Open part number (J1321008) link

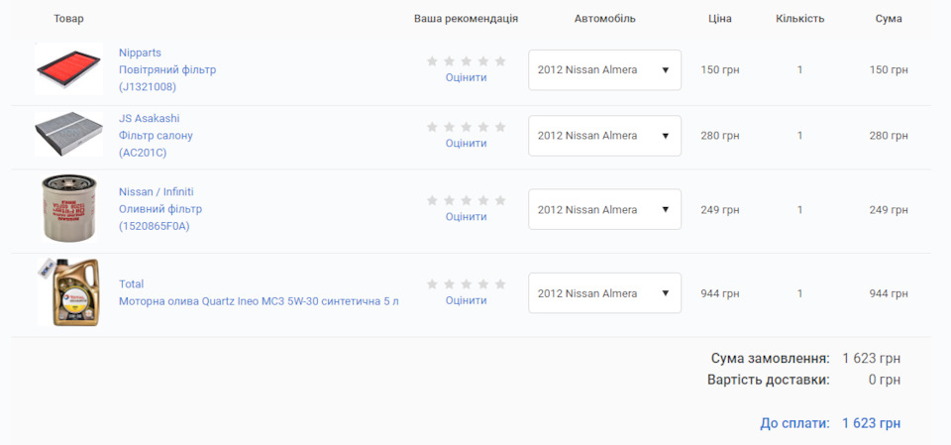pos(148,87)
